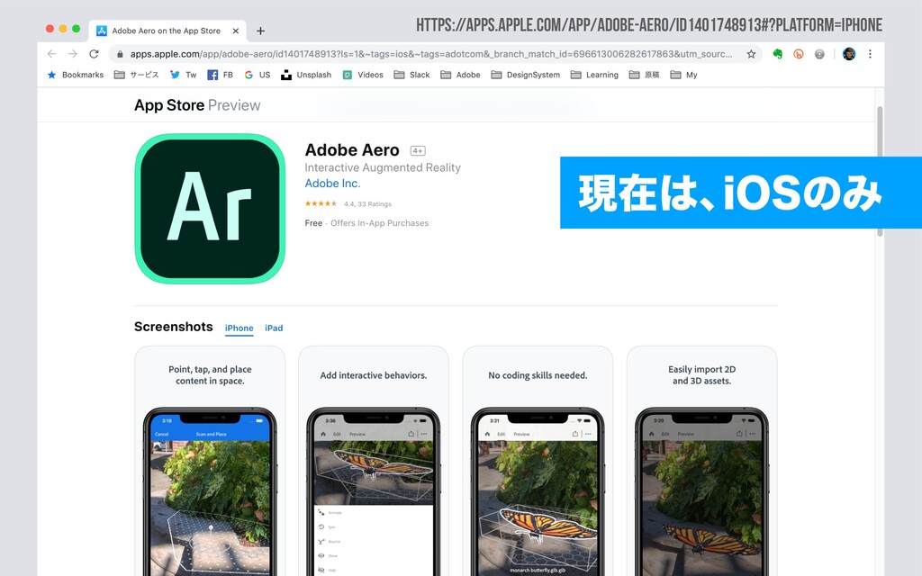922x576 pixels.
Task: Open the Add interactive behaviors screenshot
Action: point(374,461)
